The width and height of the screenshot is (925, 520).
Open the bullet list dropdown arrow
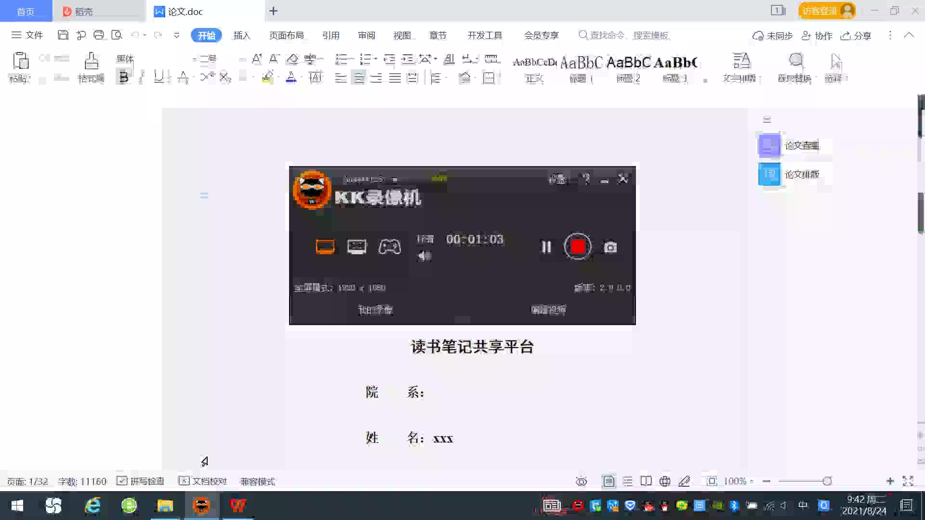point(353,59)
